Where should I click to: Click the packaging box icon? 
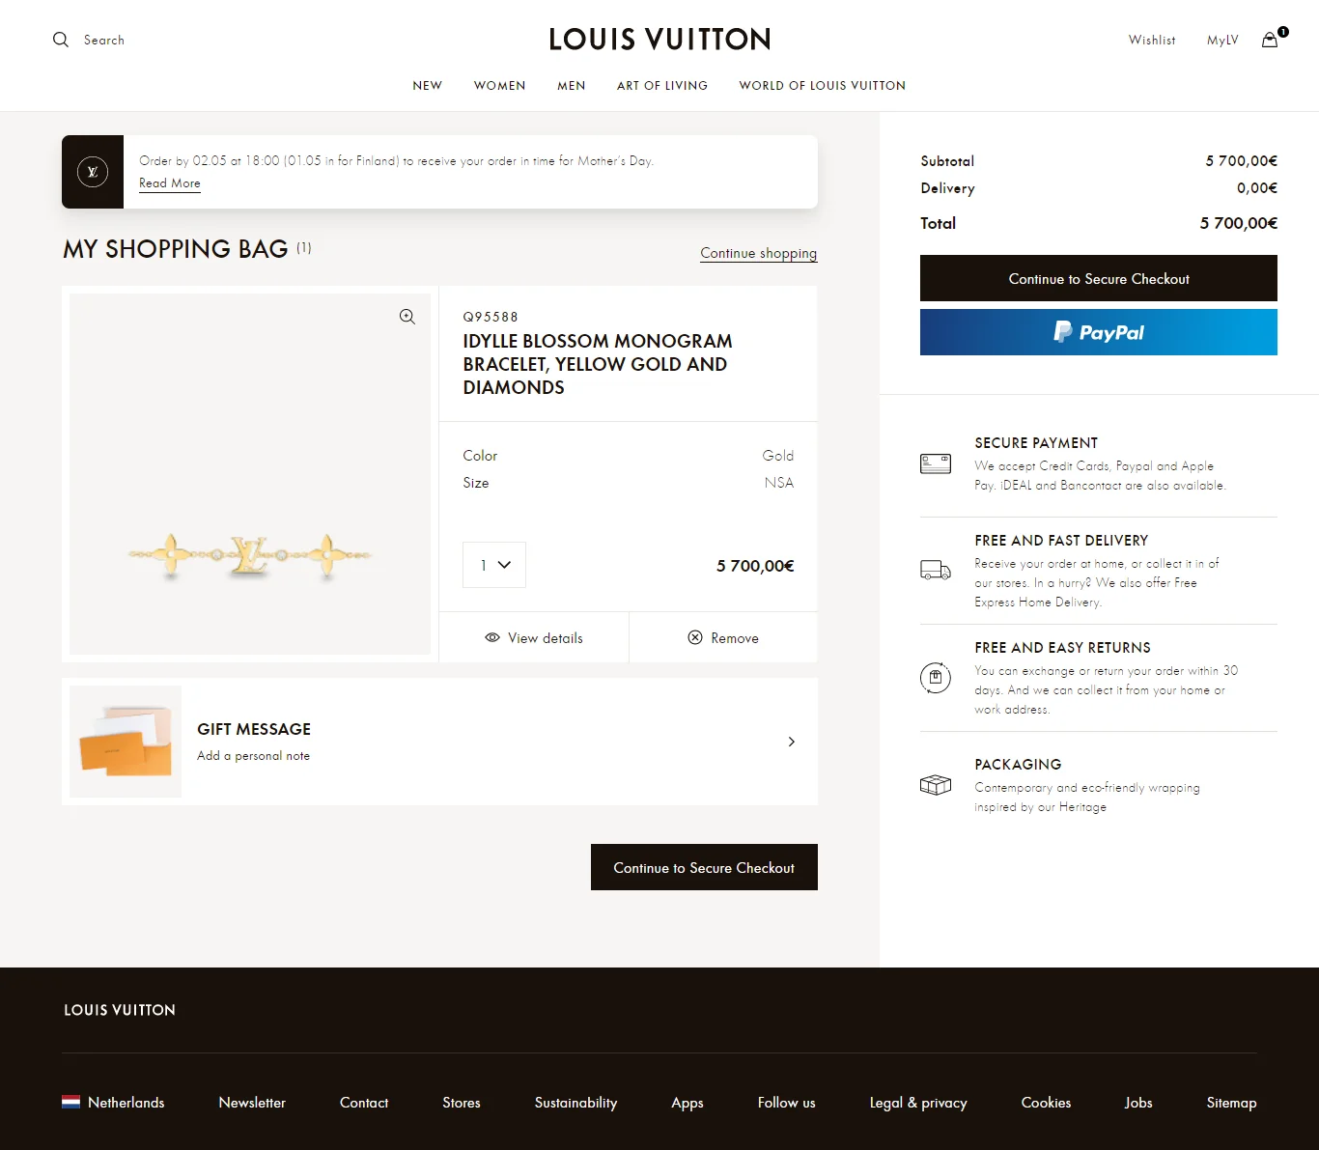pyautogui.click(x=936, y=785)
